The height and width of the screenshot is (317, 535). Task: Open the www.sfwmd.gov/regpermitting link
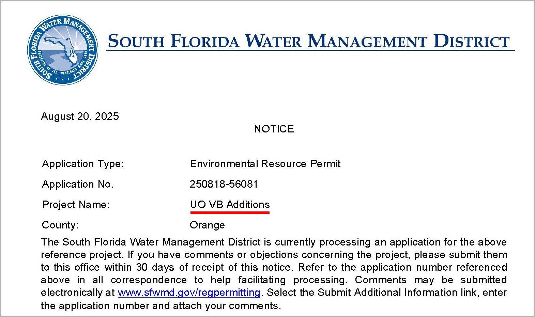click(x=189, y=293)
